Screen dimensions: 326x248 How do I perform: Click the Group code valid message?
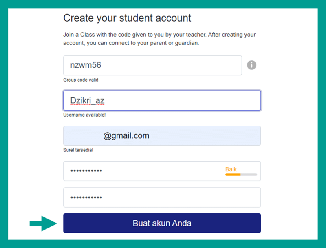(81, 80)
